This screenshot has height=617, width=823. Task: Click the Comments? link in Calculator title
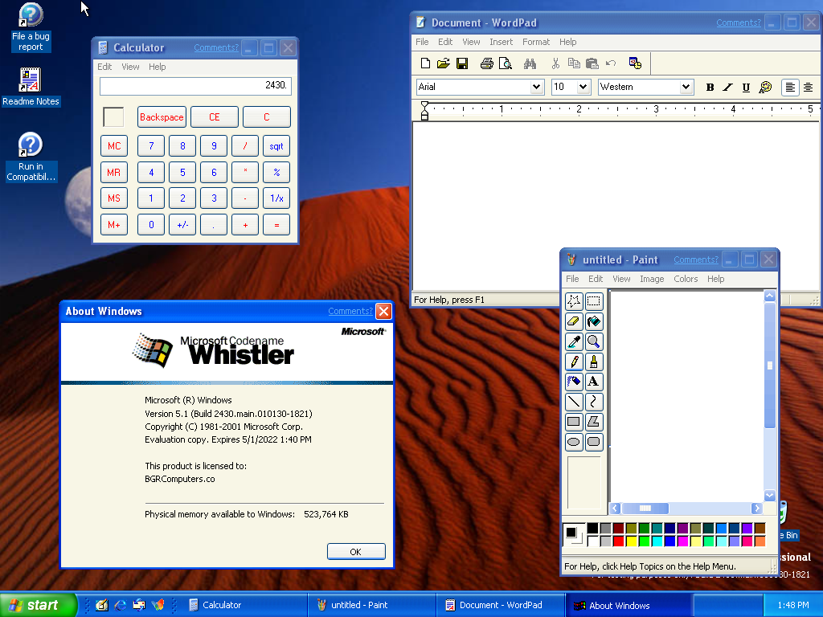215,47
